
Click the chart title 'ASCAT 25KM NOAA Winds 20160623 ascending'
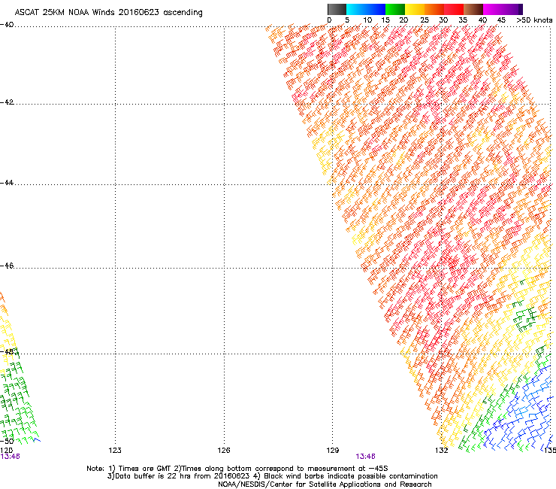[108, 13]
